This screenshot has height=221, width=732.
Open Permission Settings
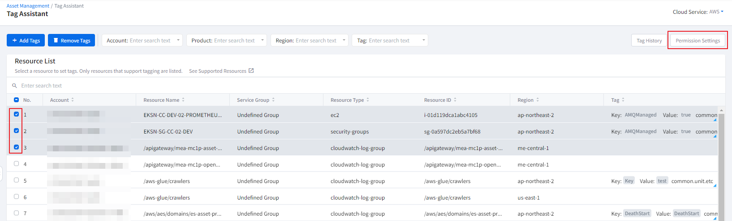698,41
